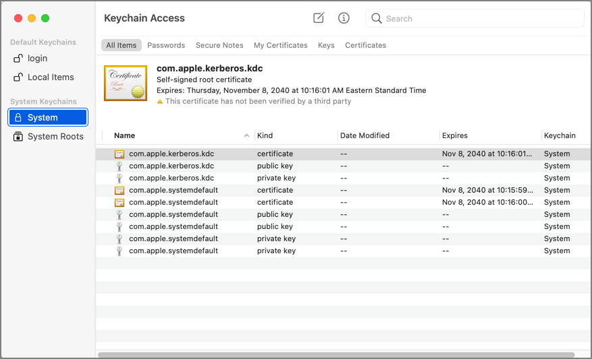Click the com.apple.kerberos.kdc public key icon
The height and width of the screenshot is (359, 592).
(119, 166)
